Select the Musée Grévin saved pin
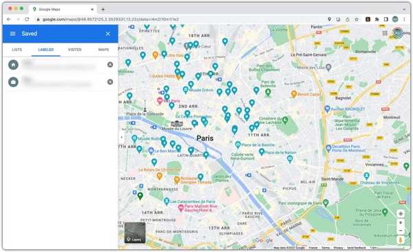This screenshot has height=252, width=413. tap(185, 90)
